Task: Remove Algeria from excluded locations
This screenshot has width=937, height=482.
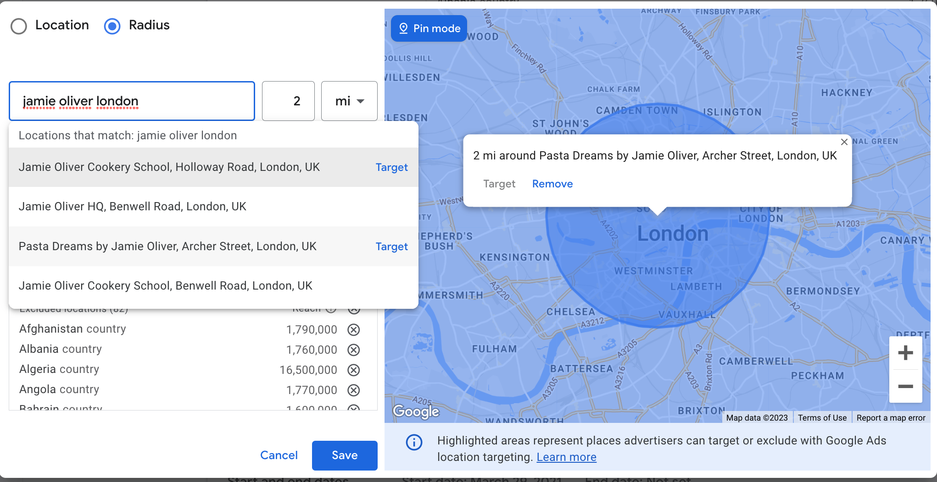Action: 354,370
